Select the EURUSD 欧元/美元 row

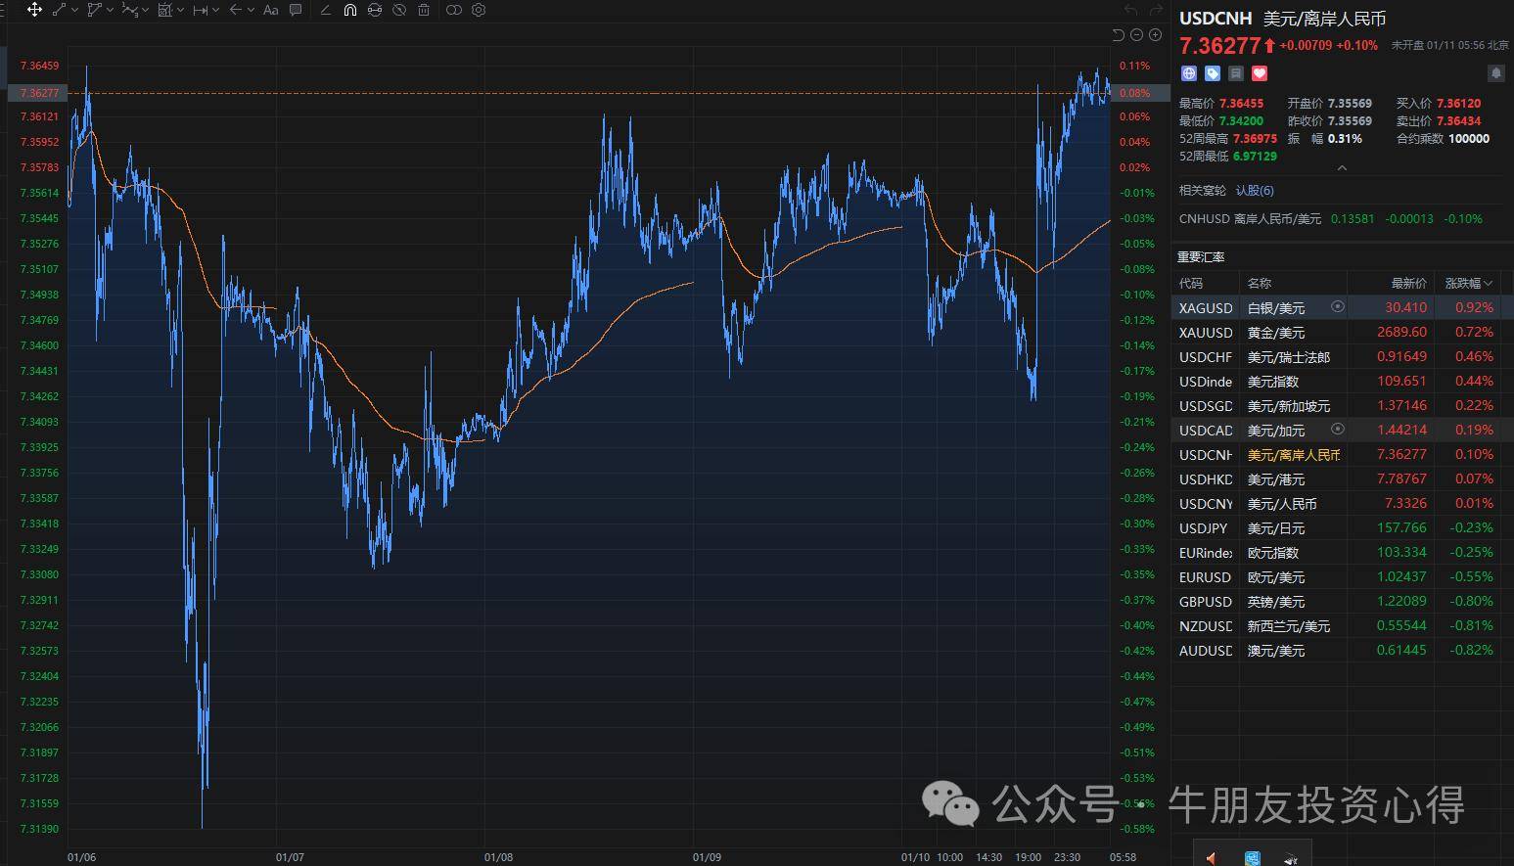1342,577
